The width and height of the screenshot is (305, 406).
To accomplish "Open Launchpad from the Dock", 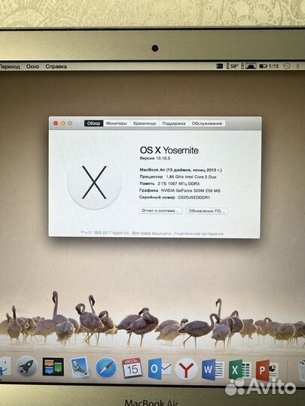I will pos(26,366).
